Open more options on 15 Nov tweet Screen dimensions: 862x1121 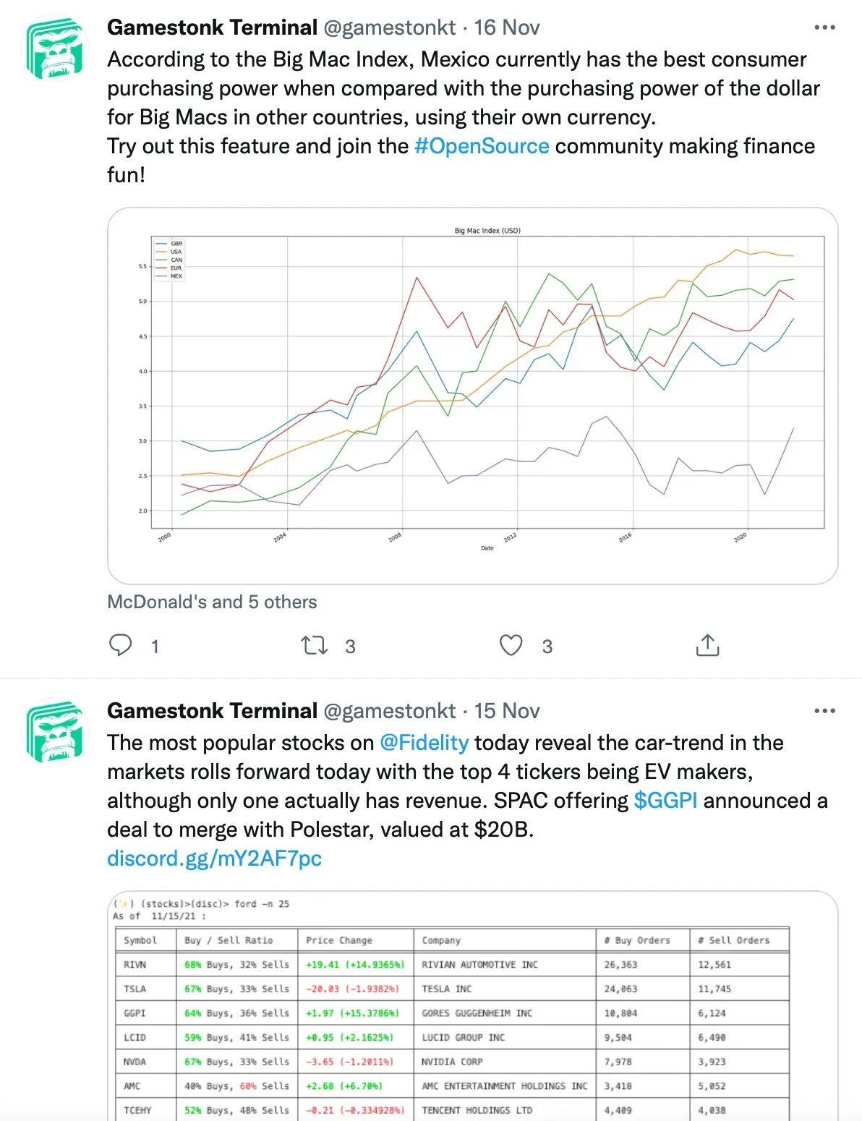pyautogui.click(x=824, y=711)
